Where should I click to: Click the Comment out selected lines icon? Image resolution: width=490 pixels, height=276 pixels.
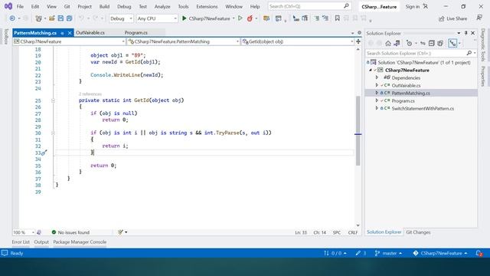coord(316,18)
